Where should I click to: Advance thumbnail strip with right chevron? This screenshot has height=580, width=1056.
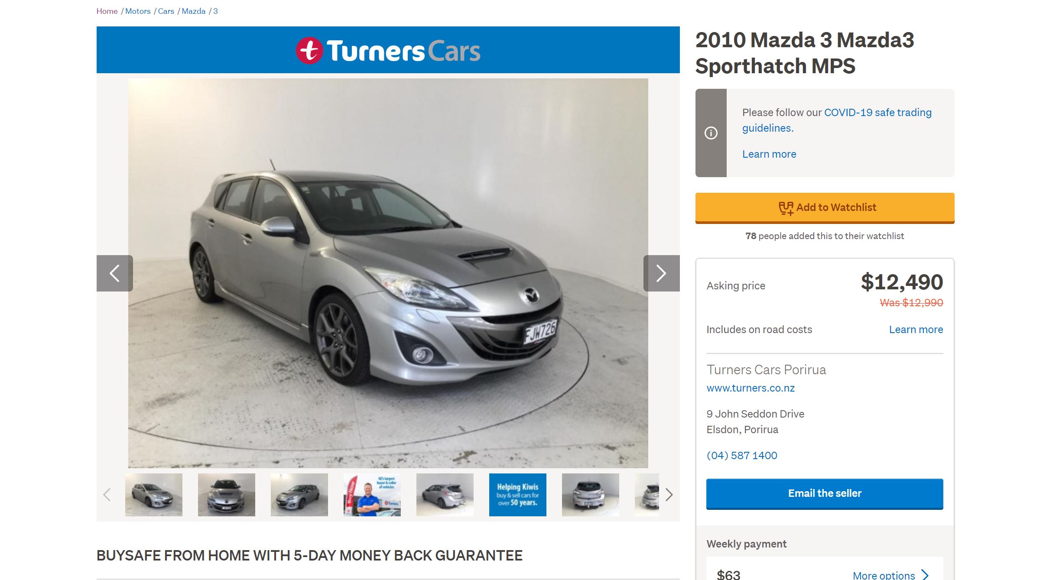pyautogui.click(x=669, y=495)
